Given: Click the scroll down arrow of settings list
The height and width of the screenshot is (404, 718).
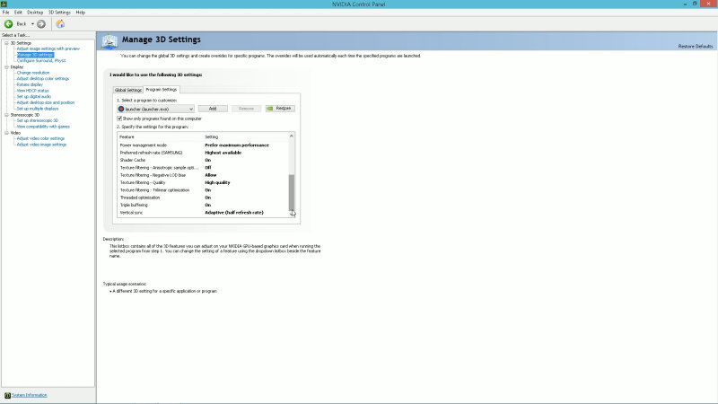Looking at the screenshot, I should (x=291, y=212).
